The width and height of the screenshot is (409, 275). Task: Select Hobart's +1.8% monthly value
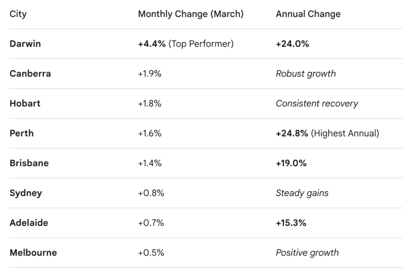coord(150,104)
